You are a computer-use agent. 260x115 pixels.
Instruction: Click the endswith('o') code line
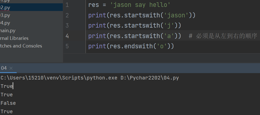[131, 46]
